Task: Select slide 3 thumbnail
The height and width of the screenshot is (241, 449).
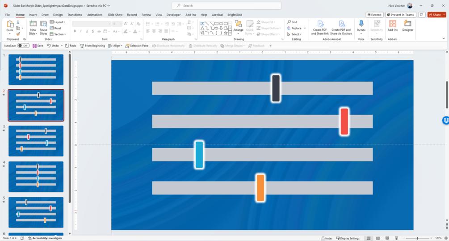Action: coord(36,141)
